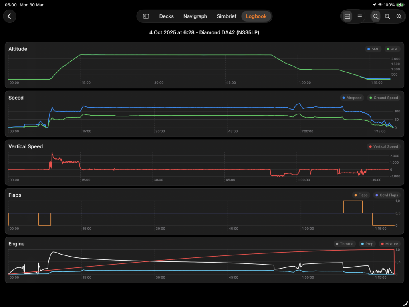The width and height of the screenshot is (409, 307).
Task: Switch to stacked charts view
Action: pyautogui.click(x=347, y=16)
